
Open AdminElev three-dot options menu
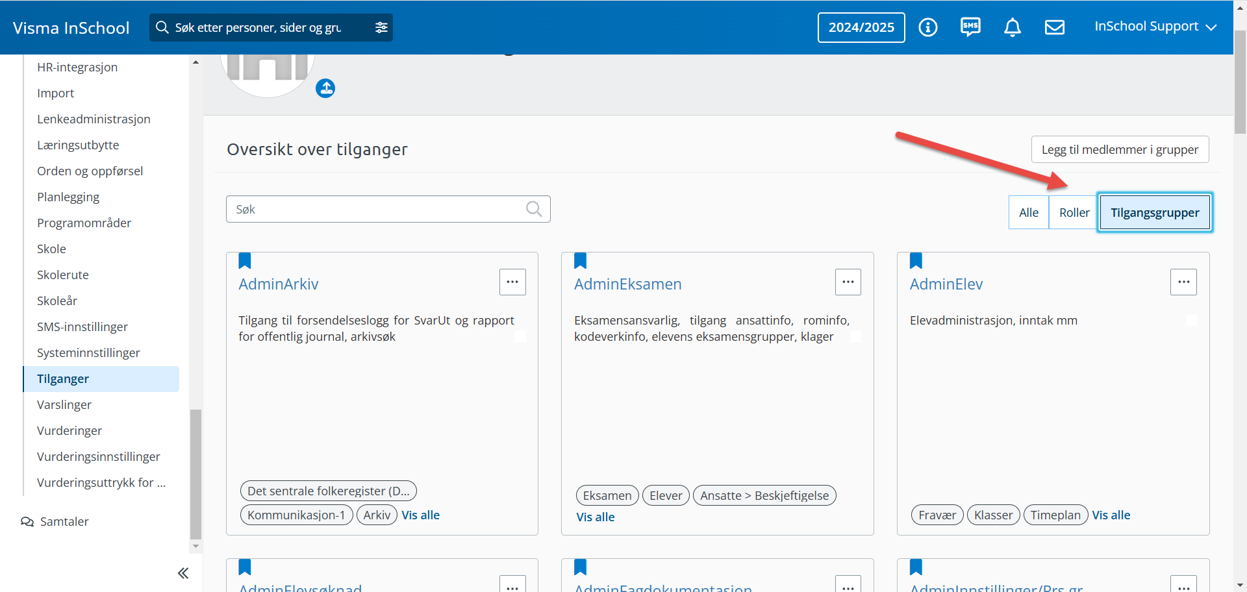click(1183, 282)
